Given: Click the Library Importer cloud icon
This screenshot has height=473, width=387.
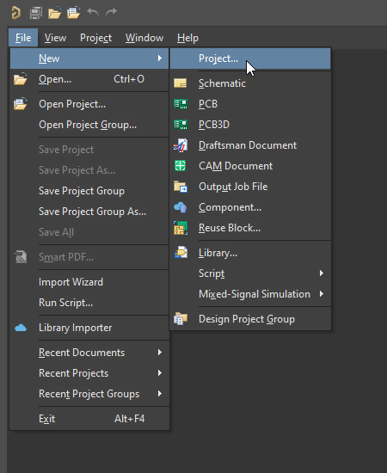Looking at the screenshot, I should [21, 328].
